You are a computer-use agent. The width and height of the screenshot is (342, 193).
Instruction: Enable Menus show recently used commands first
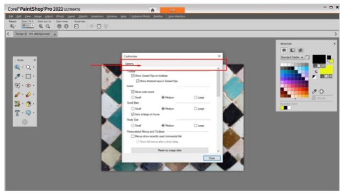point(132,136)
